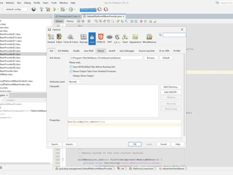Viewport: 233px width, 175px height.
Task: Open the Appearance options category
Action: 135,38
